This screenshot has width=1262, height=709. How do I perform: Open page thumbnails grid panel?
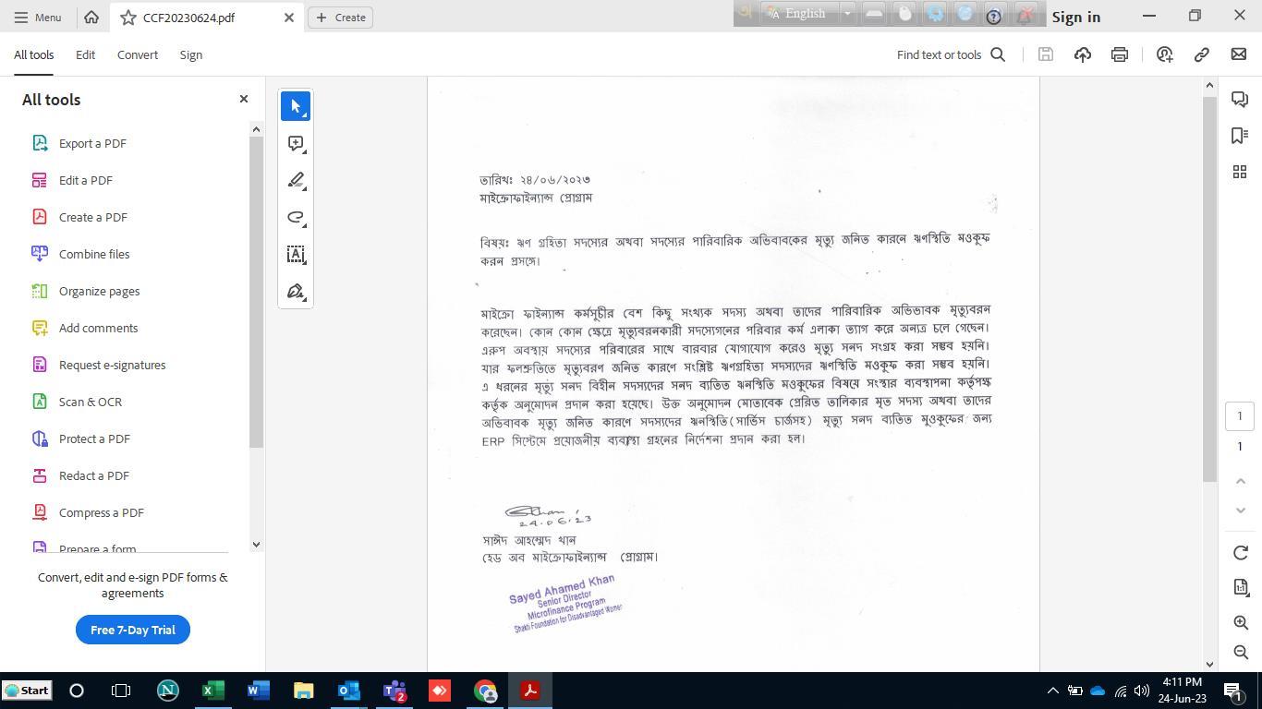click(1240, 173)
